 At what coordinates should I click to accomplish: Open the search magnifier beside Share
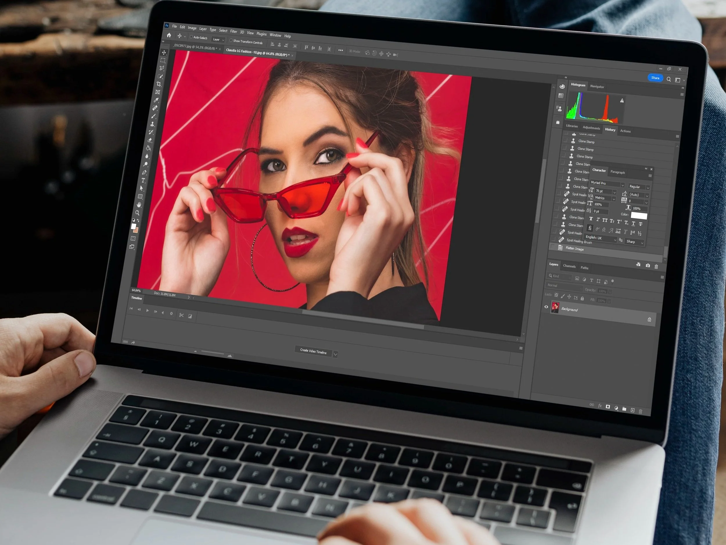coord(669,79)
